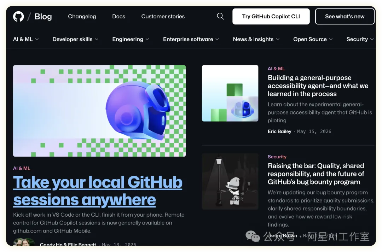
Task: Expand the Developer skills menu
Action: [x=75, y=39]
